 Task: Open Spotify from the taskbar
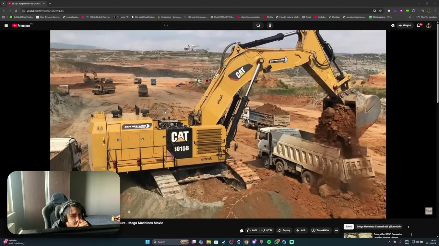(269, 242)
